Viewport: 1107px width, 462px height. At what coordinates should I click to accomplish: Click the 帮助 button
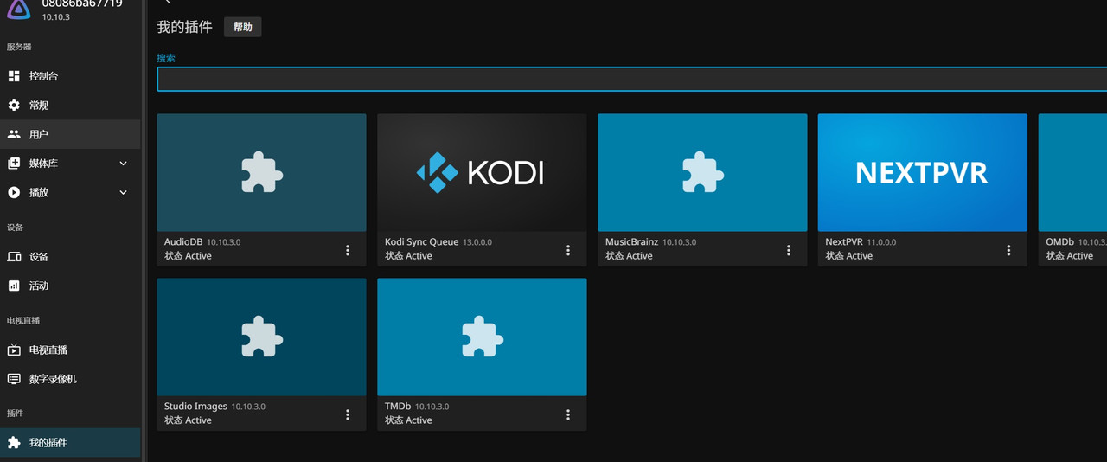coord(243,27)
